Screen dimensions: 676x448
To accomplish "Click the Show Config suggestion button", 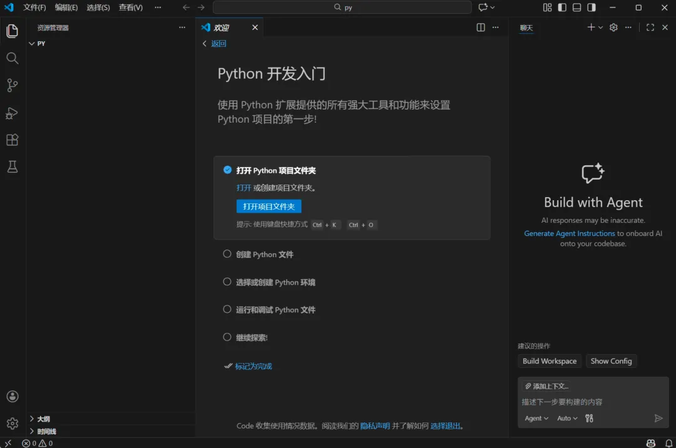I will point(611,361).
